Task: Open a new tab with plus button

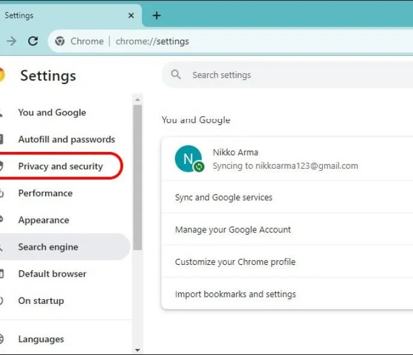Action: coord(156,16)
